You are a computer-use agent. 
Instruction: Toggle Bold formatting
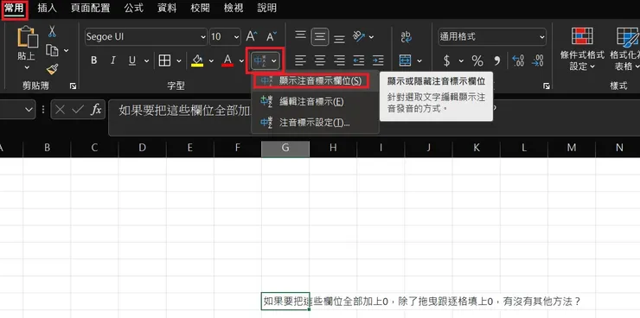click(x=94, y=60)
